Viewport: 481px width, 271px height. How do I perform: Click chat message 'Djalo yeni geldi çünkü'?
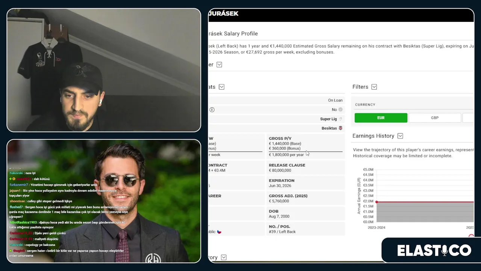(x=38, y=233)
